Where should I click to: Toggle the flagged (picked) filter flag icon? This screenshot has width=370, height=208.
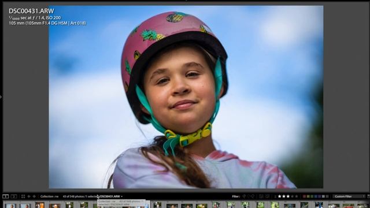[244, 196]
